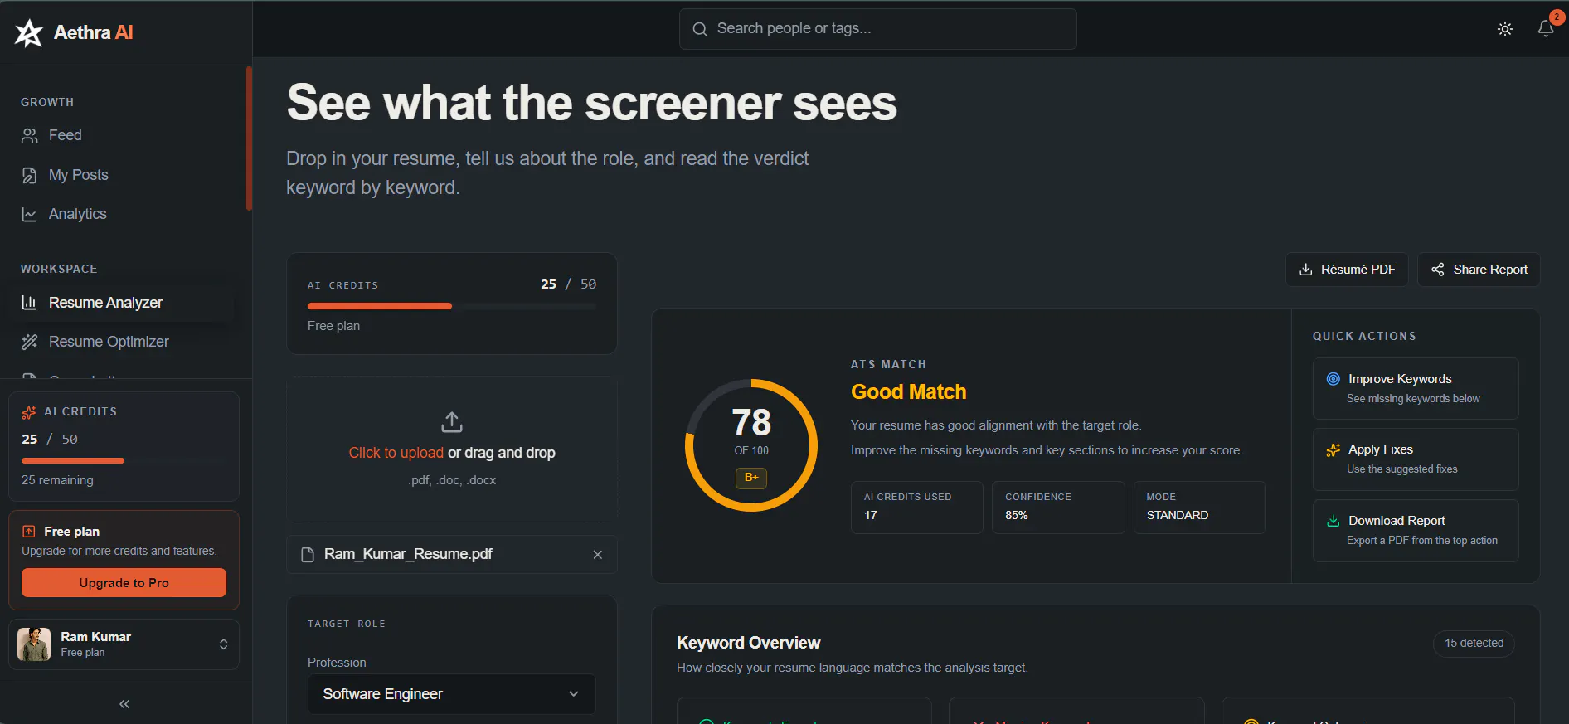The width and height of the screenshot is (1569, 724).
Task: Click the magnifier icon in the search bar
Action: (700, 29)
